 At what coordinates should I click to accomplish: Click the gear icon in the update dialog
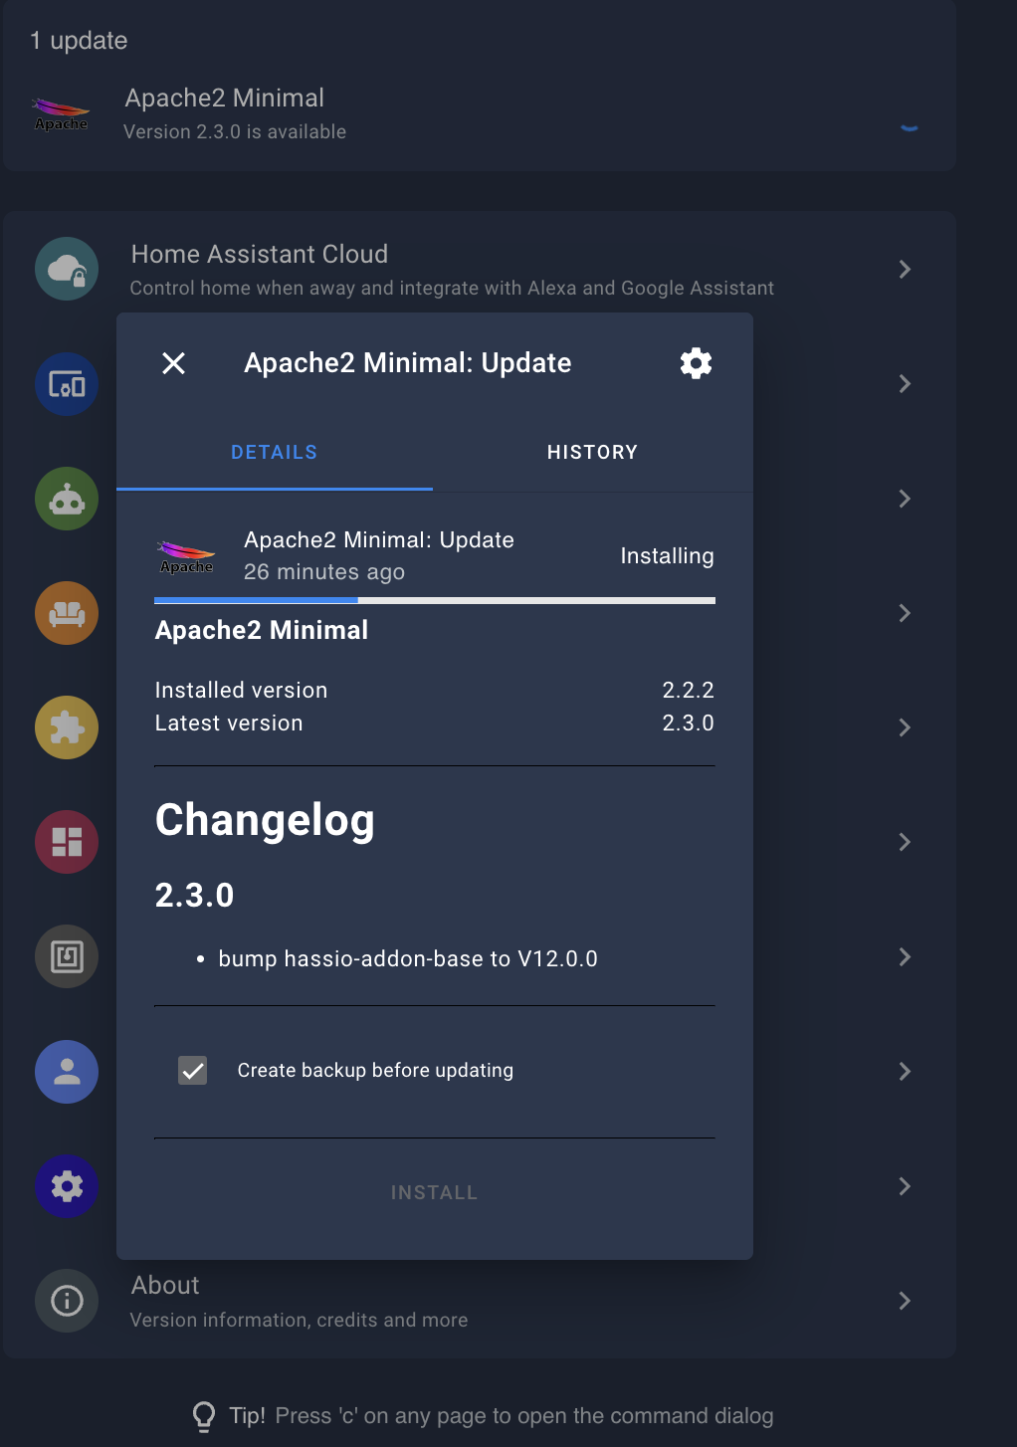696,363
